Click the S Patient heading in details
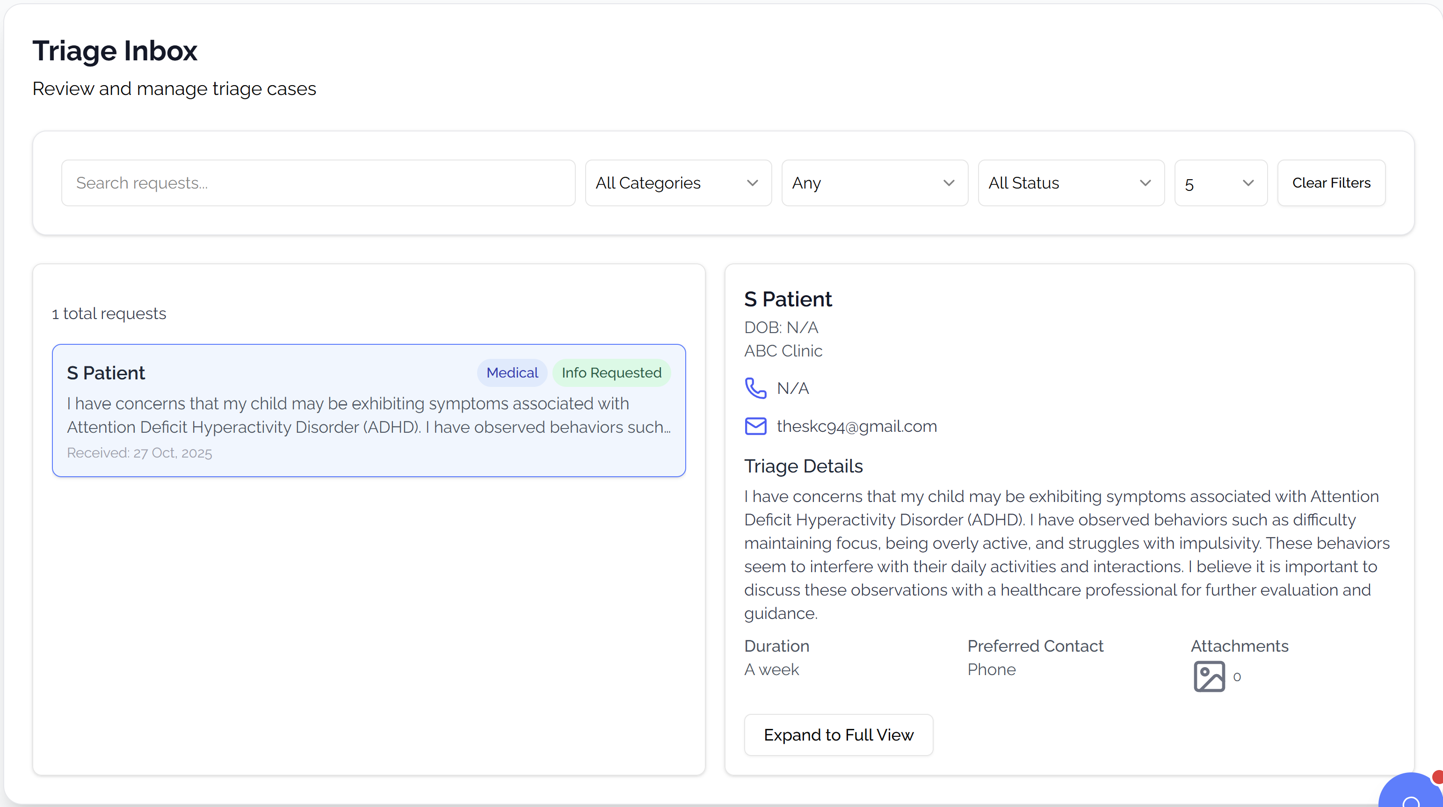 pyautogui.click(x=788, y=299)
